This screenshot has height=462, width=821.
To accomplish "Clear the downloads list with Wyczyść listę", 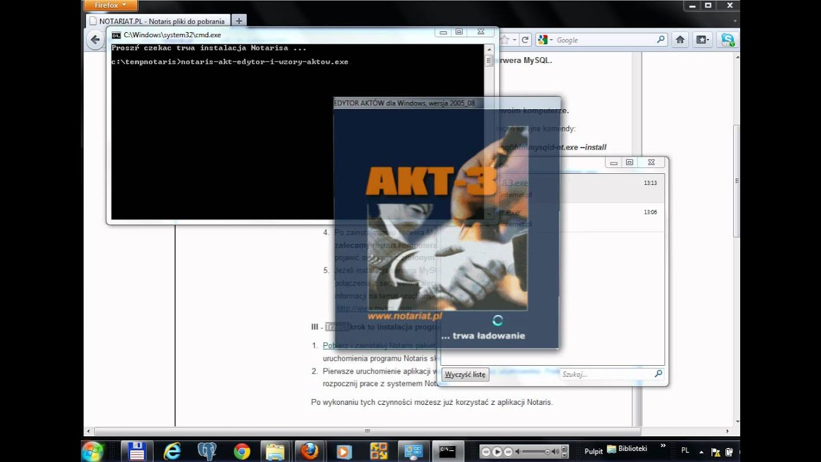I will click(x=466, y=374).
